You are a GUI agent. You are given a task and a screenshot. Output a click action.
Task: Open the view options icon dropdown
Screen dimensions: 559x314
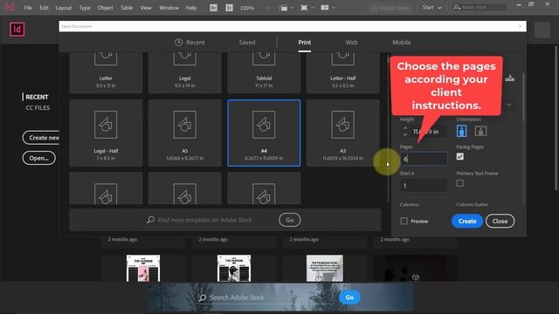pos(286,8)
